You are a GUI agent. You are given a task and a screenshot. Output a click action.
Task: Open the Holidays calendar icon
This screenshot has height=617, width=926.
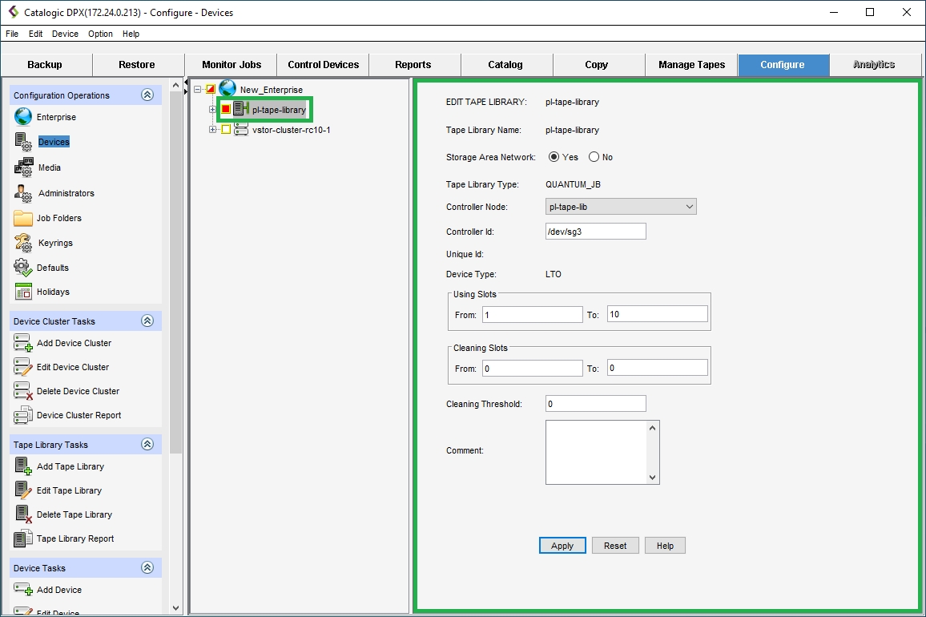[x=23, y=292]
